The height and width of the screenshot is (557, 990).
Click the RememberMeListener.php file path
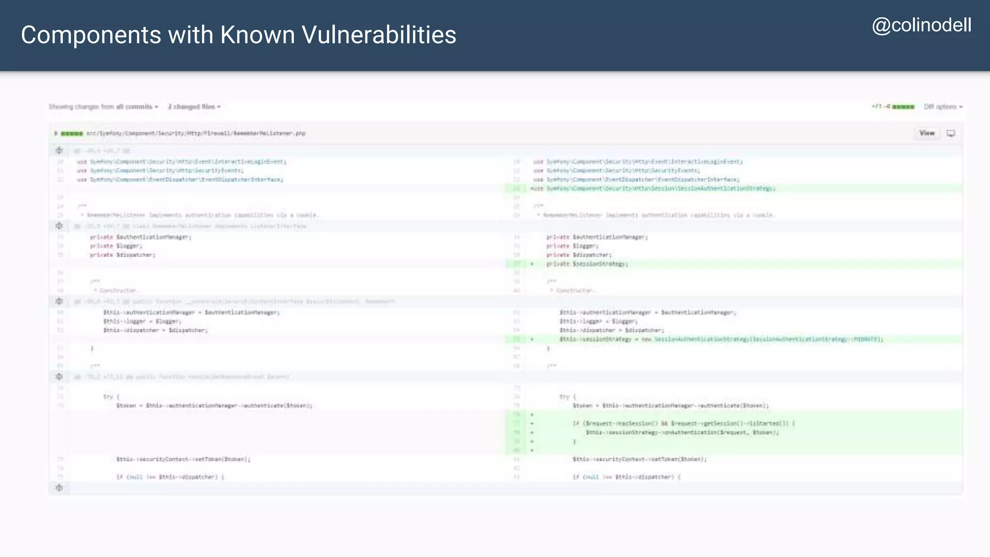tap(196, 133)
